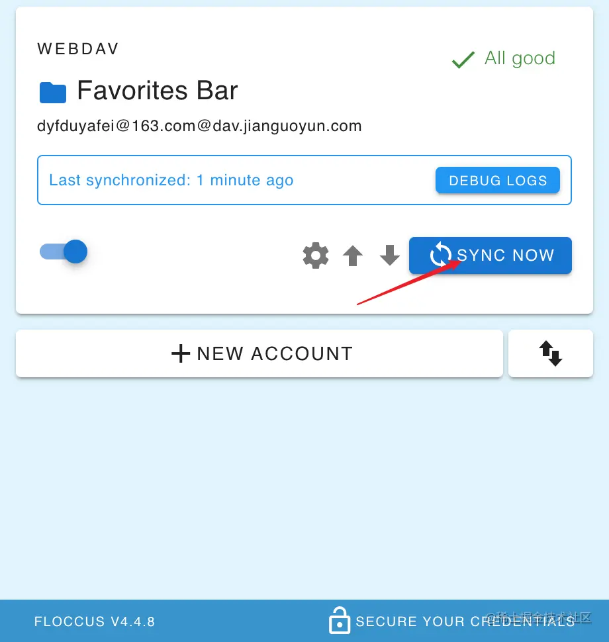This screenshot has height=642, width=609.
Task: Click the All good status text
Action: coord(520,58)
